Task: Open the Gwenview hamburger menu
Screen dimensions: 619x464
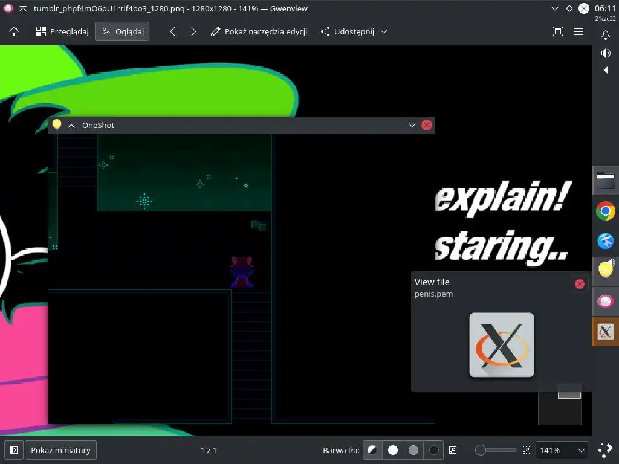Action: point(578,31)
